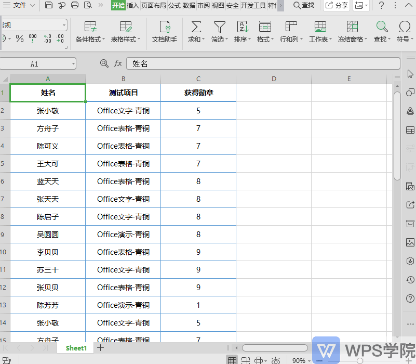The image size is (416, 364).
Task: Open the 表格样式 table style tool
Action: coord(126,32)
